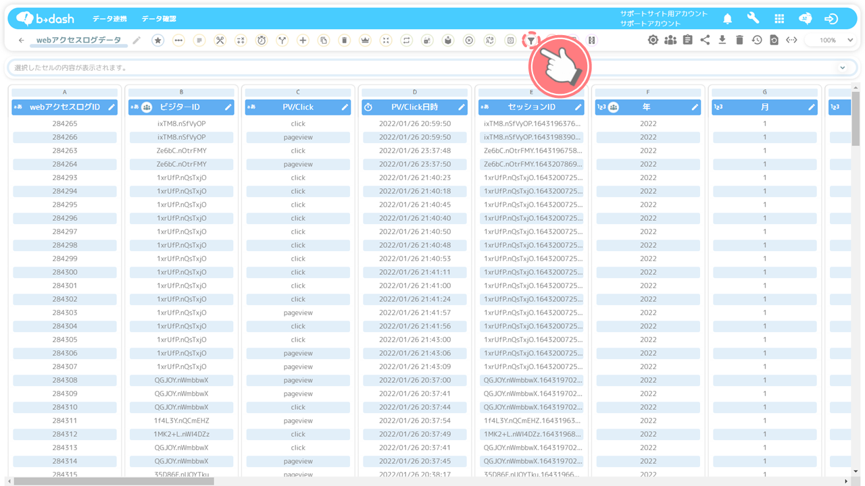Edit the 年 column with its pencil
The height and width of the screenshot is (486, 865).
[695, 107]
